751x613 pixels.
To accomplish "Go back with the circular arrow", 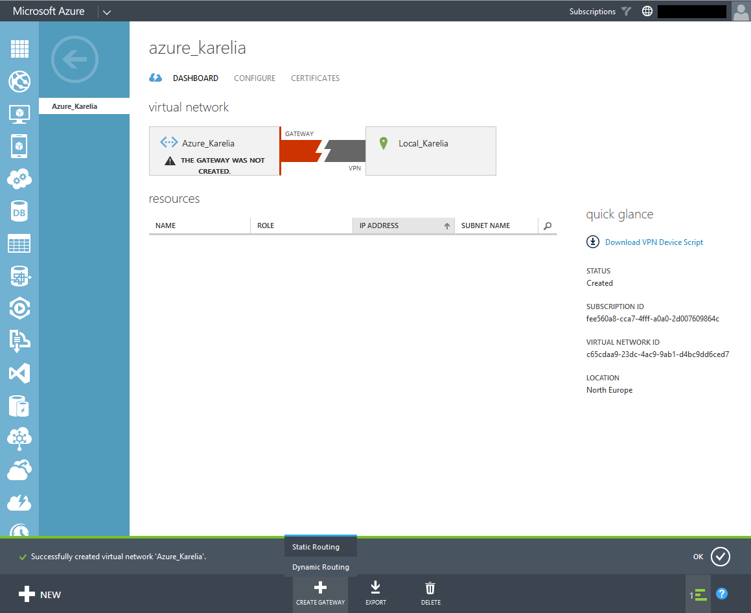I will [x=75, y=60].
